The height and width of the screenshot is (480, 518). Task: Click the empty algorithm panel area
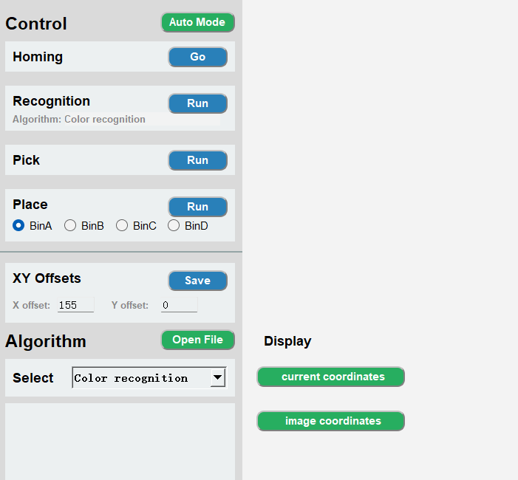click(x=120, y=442)
